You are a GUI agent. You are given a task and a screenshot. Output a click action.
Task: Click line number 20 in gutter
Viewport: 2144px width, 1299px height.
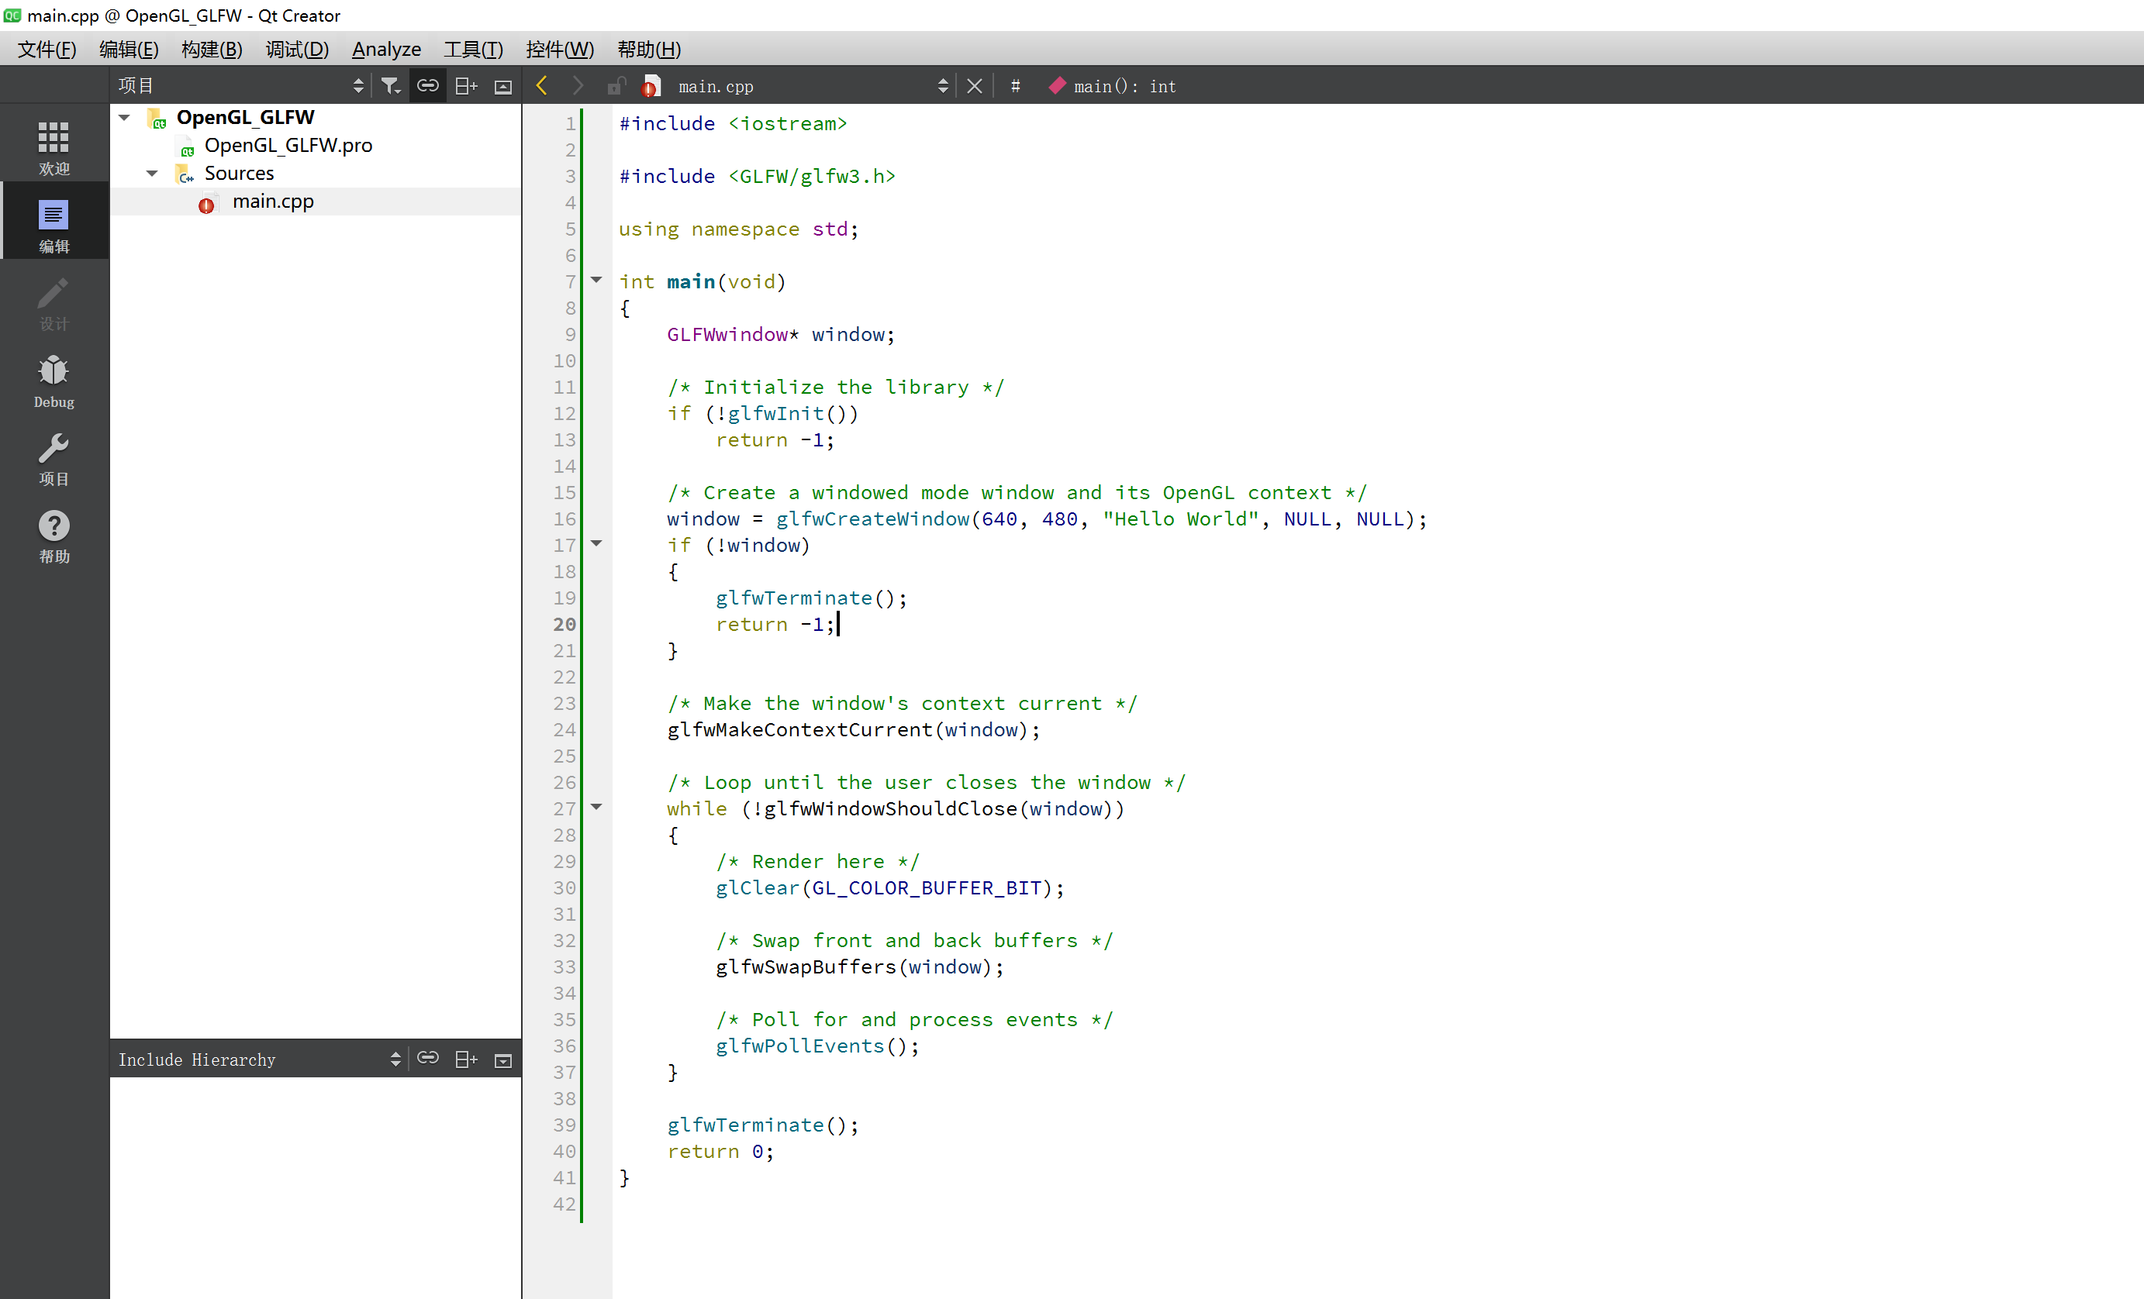[564, 624]
